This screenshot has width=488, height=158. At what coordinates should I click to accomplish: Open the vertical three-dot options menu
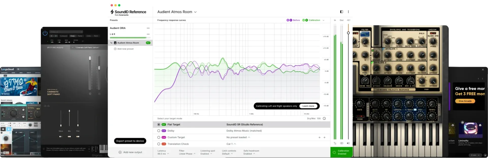coord(348,12)
